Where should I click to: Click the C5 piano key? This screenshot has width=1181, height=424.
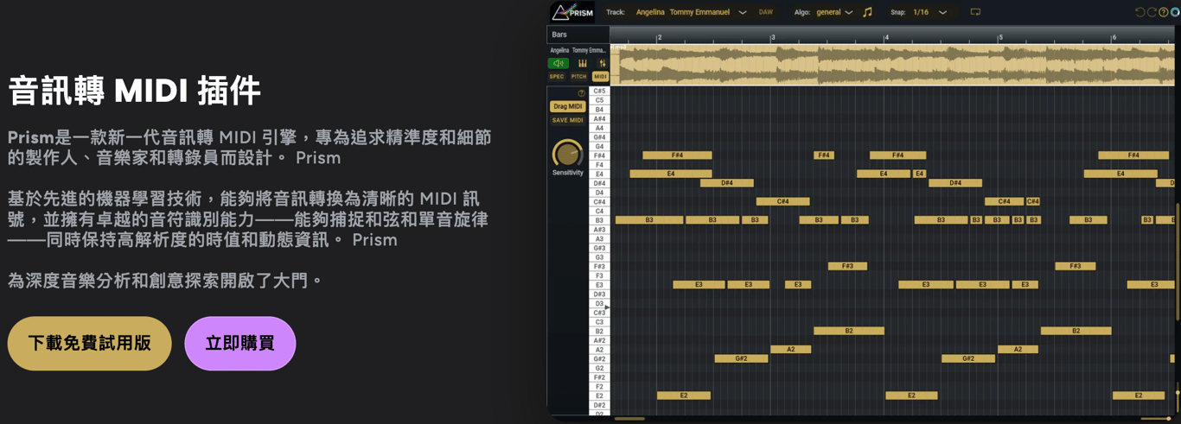(x=599, y=100)
